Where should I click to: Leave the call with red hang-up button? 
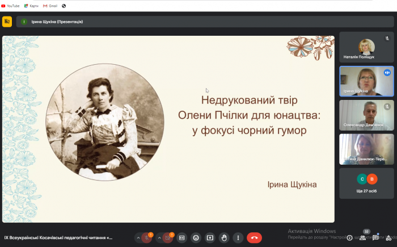(254, 238)
